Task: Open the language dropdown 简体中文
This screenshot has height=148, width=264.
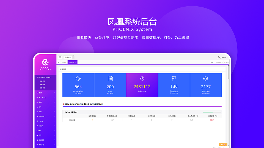Action: pyautogui.click(x=69, y=57)
